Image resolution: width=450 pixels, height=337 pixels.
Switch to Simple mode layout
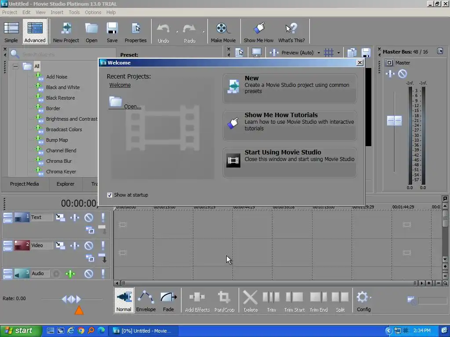click(11, 32)
